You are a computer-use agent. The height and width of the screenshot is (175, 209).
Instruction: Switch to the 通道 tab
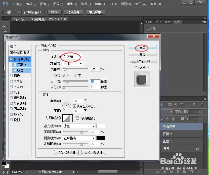149,22
